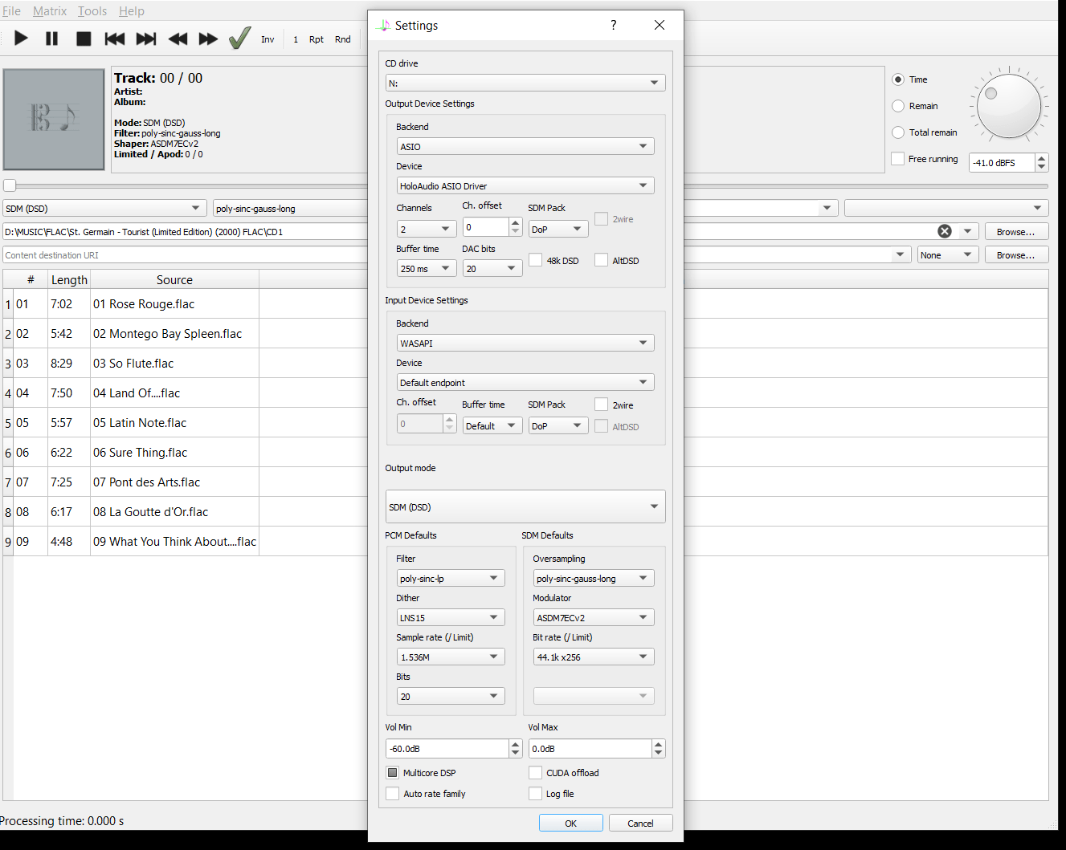Viewport: 1066px width, 850px height.
Task: Open the main window SDM (DSD) mode dropdown
Action: pyautogui.click(x=104, y=208)
